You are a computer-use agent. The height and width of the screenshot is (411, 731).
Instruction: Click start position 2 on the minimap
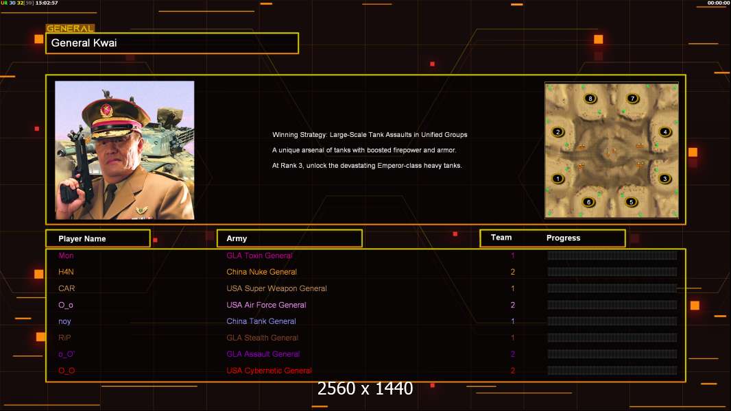[x=558, y=132]
